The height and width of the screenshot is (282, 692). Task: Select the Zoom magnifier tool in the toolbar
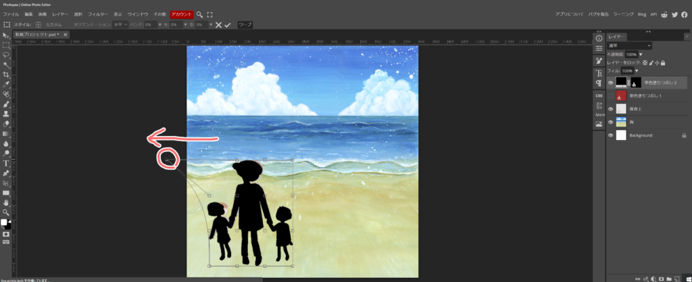[x=6, y=212]
